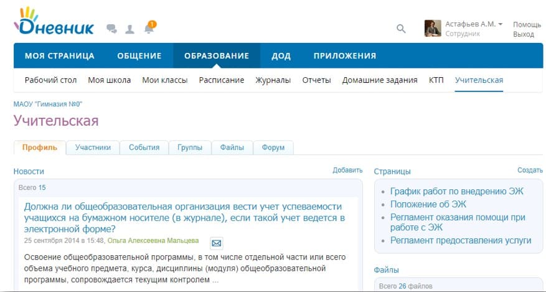
Task: Open График работ по внедрению ЭЖ page
Action: coord(456,191)
